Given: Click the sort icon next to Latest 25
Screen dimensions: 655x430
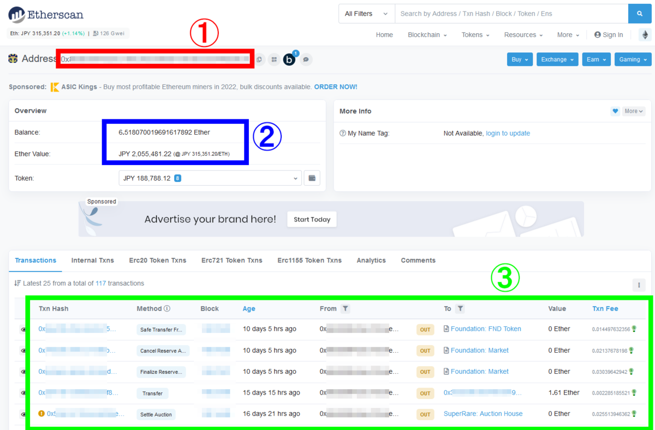Looking at the screenshot, I should 17,283.
